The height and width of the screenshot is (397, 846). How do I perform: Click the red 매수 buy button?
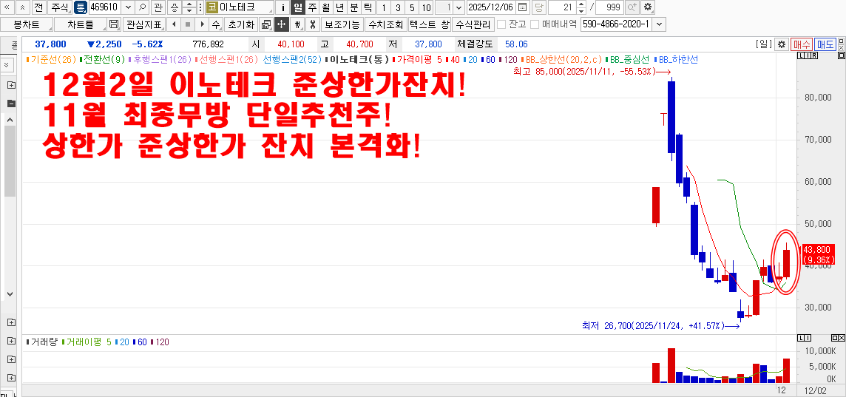(x=802, y=44)
